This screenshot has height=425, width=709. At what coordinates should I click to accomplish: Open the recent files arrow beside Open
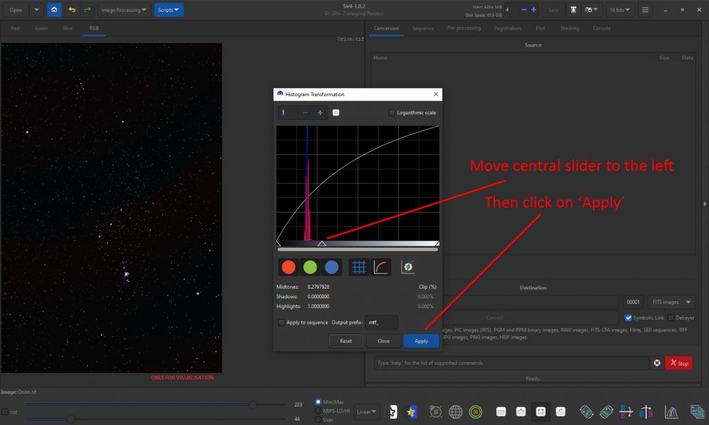37,10
